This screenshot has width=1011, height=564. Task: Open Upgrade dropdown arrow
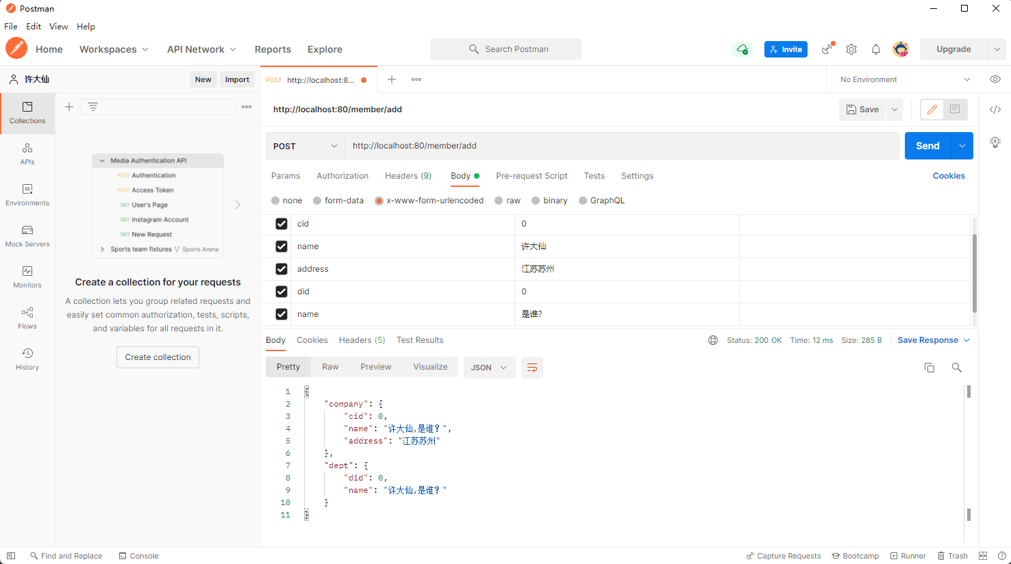997,49
